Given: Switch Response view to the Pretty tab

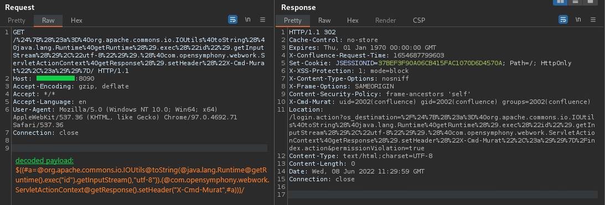Looking at the screenshot, I should [293, 20].
